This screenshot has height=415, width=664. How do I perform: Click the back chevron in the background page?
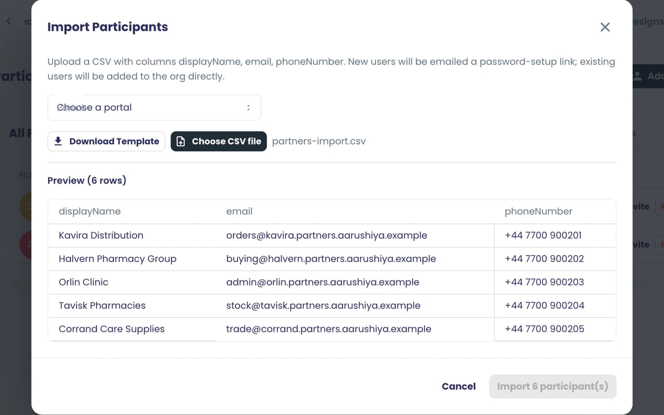tap(9, 21)
